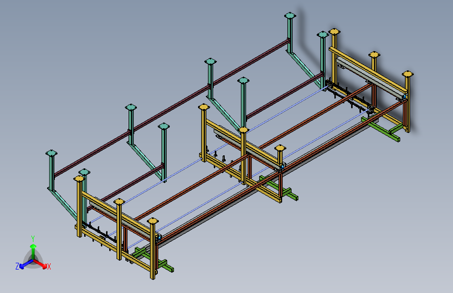The height and width of the screenshot is (293, 453).
Task: Click the green Y axis of the orientation triad
Action: click(33, 252)
